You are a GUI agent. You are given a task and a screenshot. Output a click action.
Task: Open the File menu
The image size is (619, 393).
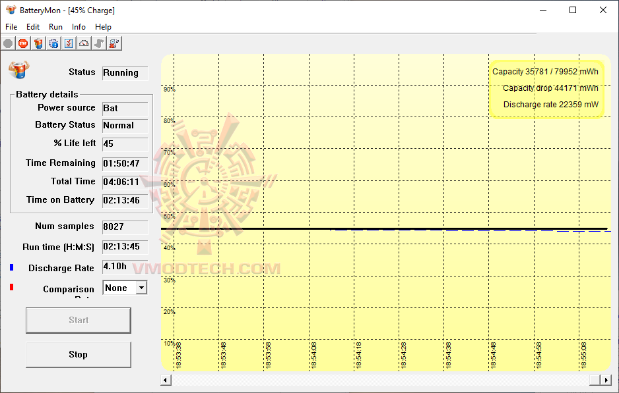pyautogui.click(x=11, y=27)
